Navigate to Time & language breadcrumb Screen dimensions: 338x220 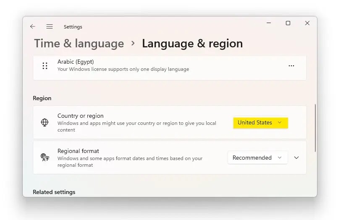pyautogui.click(x=79, y=44)
